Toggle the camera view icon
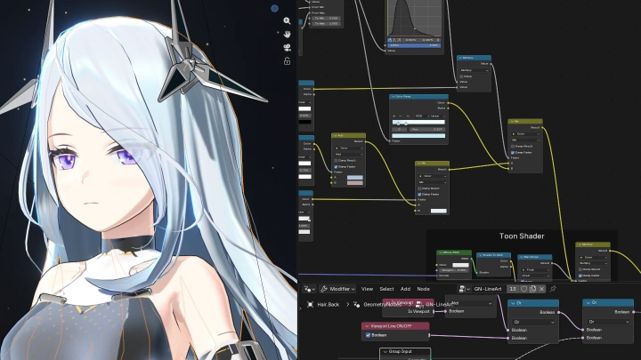The height and width of the screenshot is (360, 641). 287,47
